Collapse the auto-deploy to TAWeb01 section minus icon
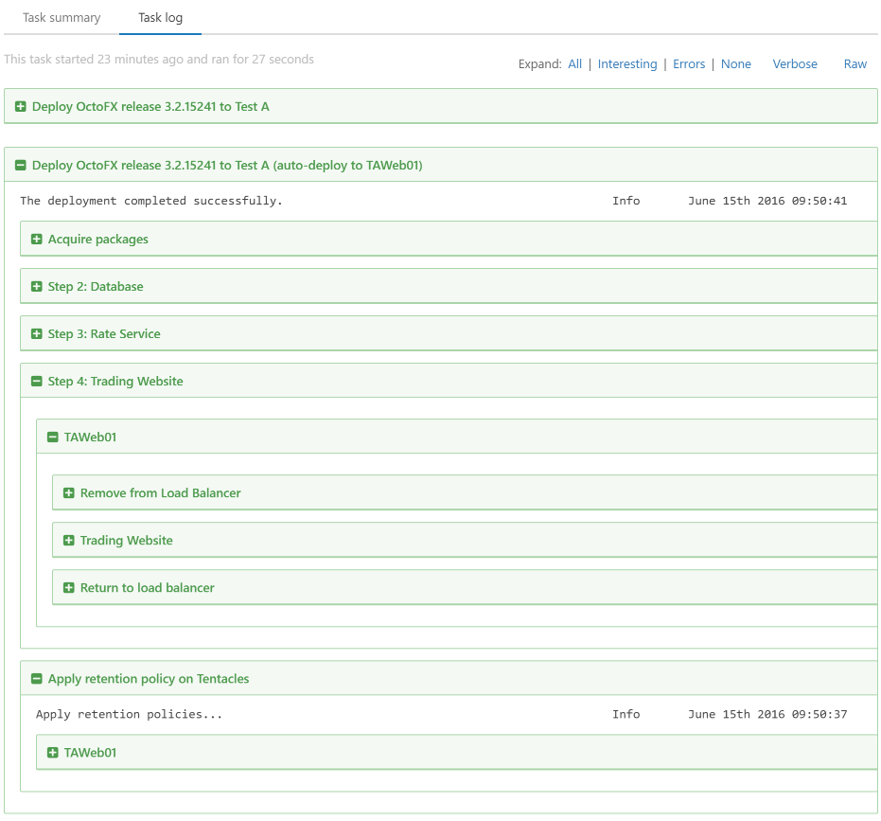The width and height of the screenshot is (881, 821). pos(21,166)
